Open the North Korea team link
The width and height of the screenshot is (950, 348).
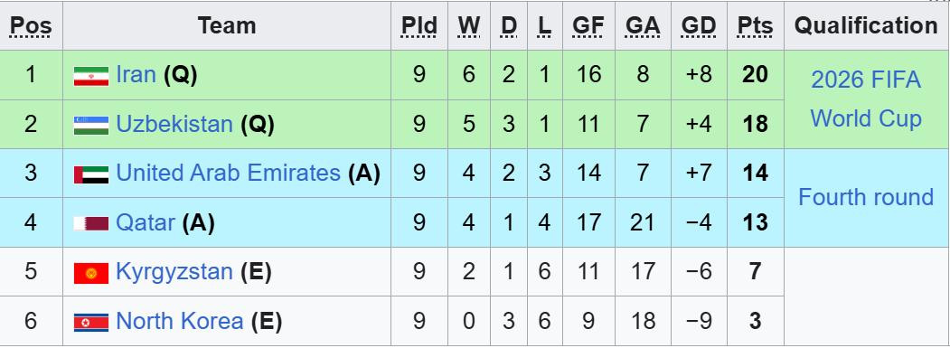179,321
